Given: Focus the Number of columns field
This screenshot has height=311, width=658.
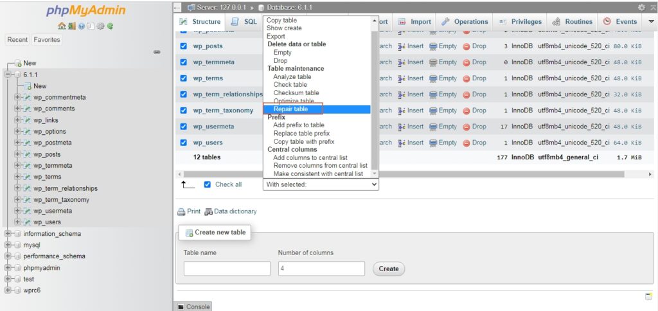Looking at the screenshot, I should pyautogui.click(x=321, y=269).
